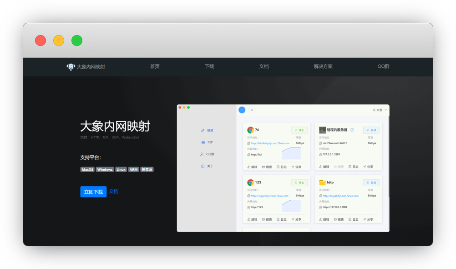Click the Chrome icon on tunnel 76
Image resolution: width=456 pixels, height=269 pixels.
pyautogui.click(x=250, y=130)
